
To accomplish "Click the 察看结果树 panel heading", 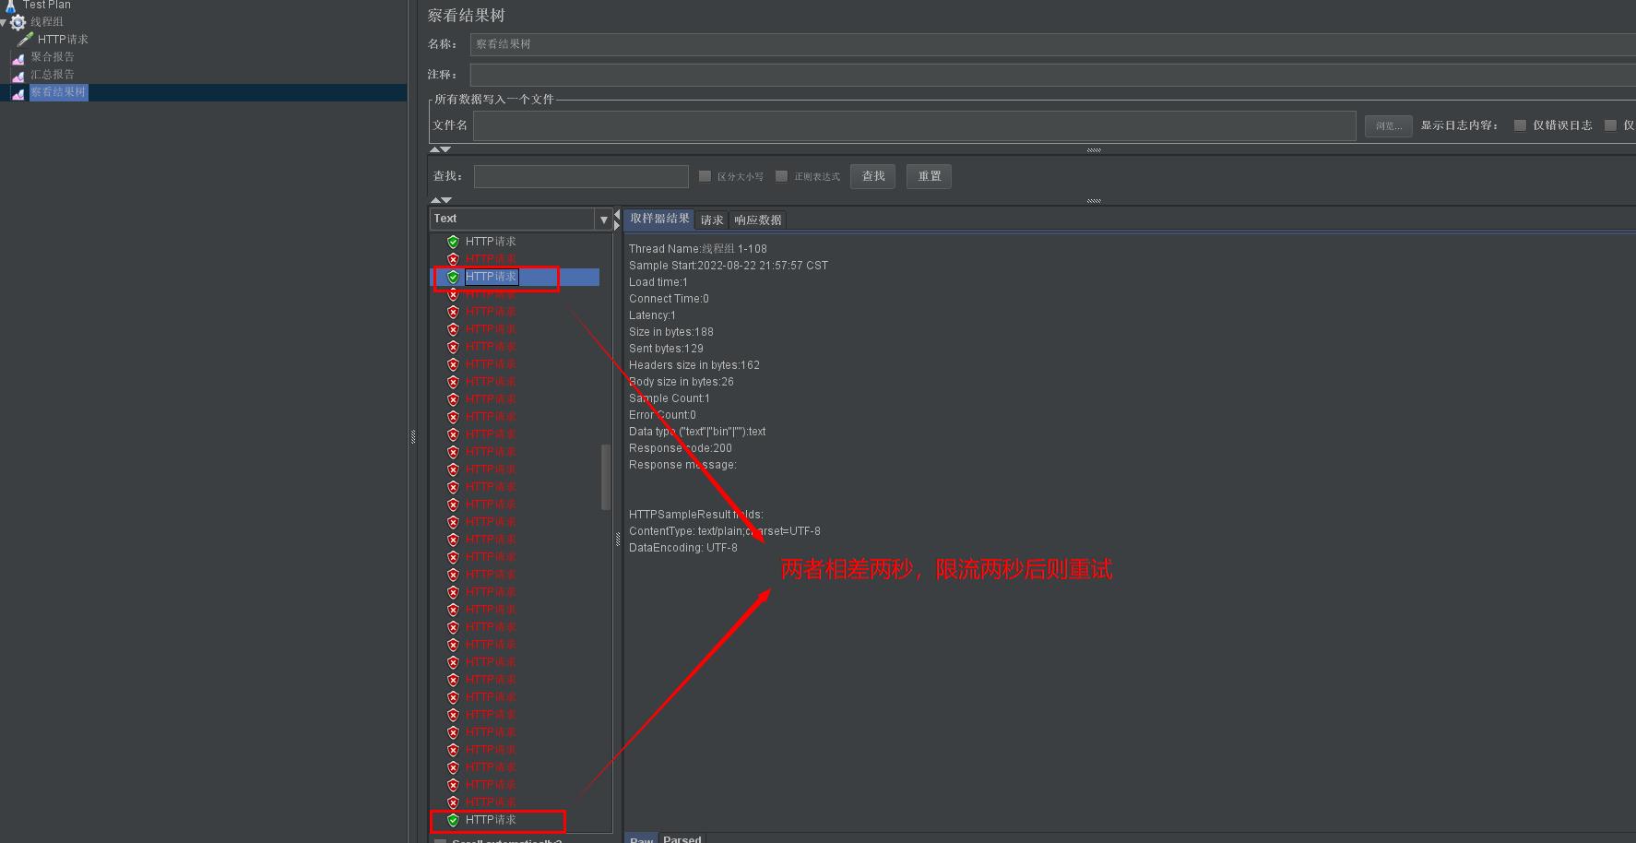I will pos(466,16).
